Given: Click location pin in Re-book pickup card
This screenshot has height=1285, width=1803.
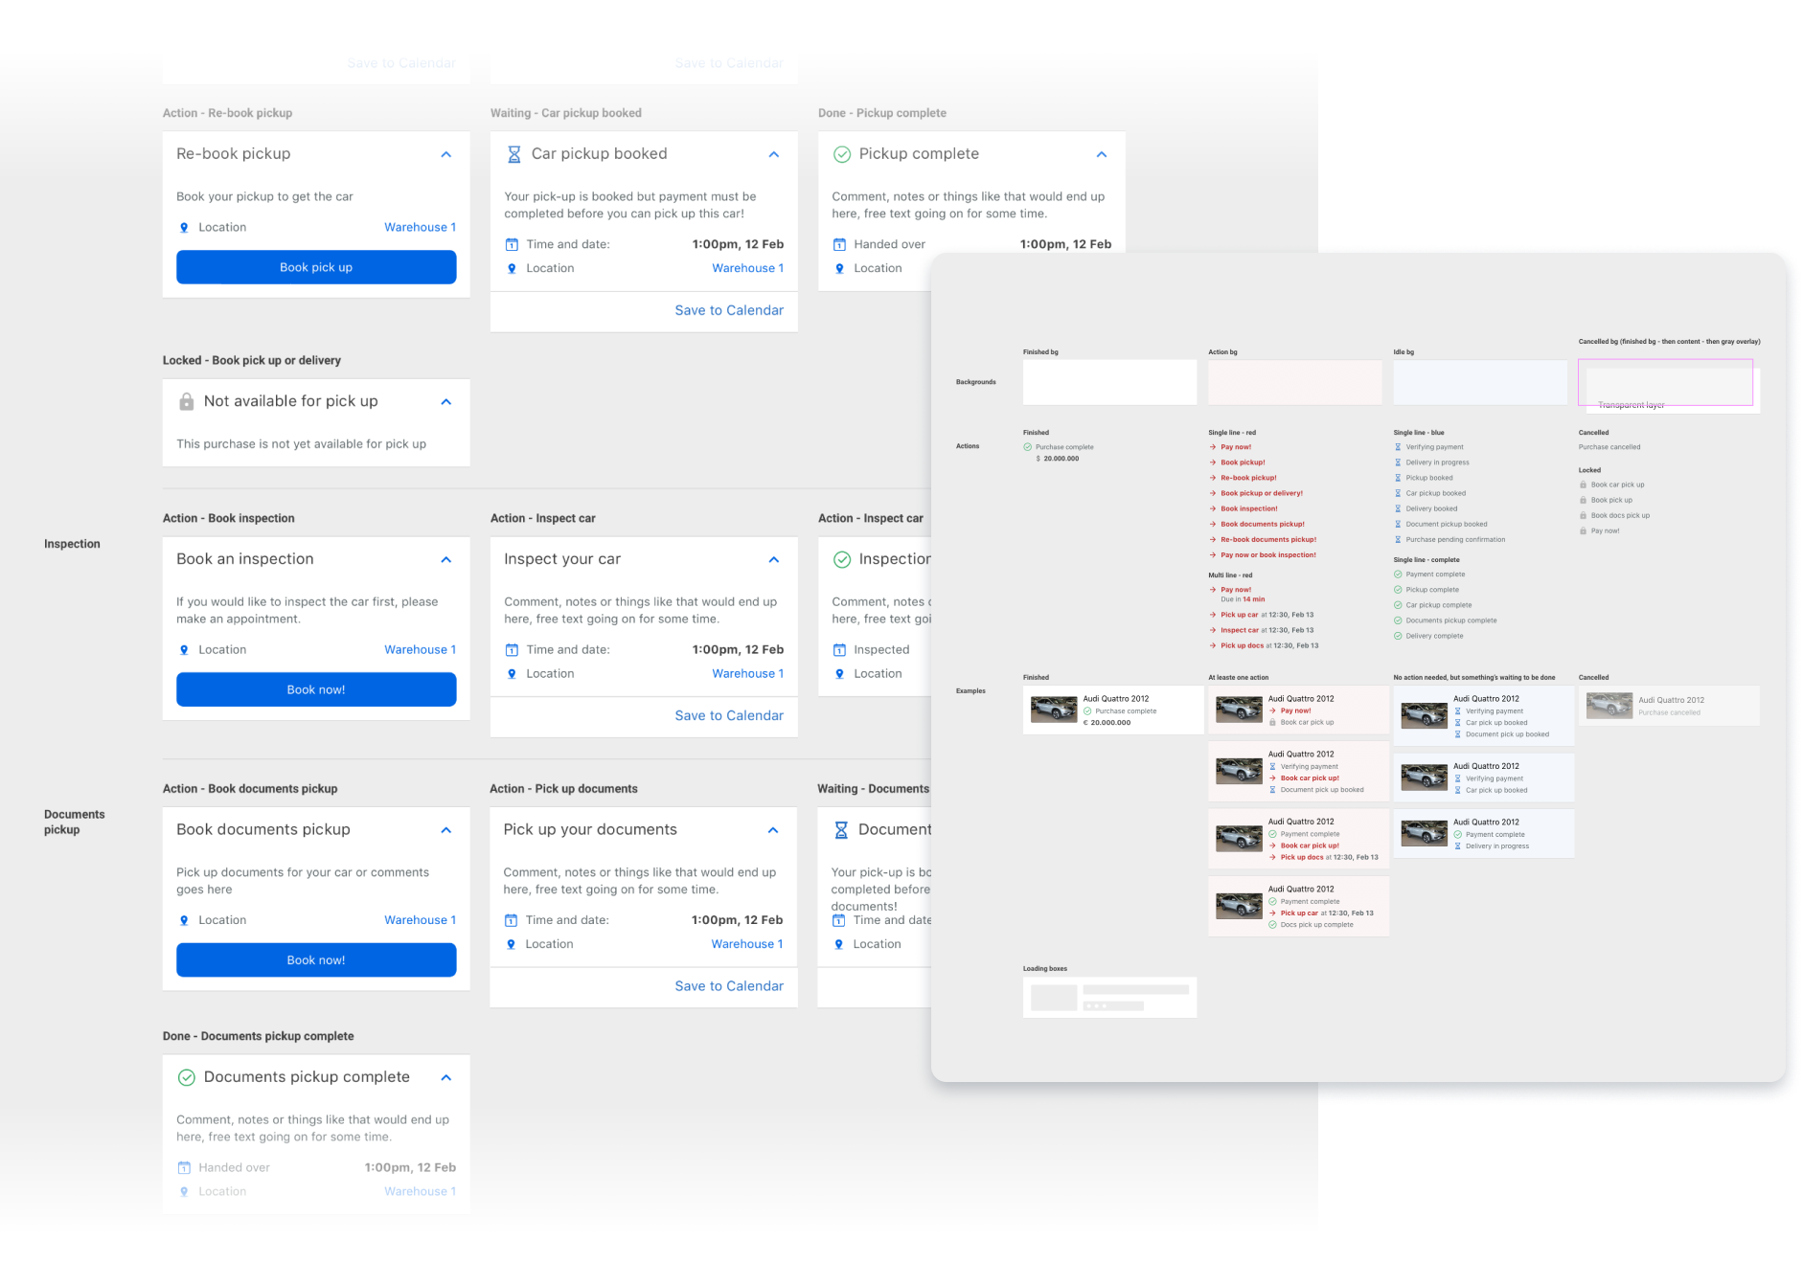Looking at the screenshot, I should click(x=184, y=228).
